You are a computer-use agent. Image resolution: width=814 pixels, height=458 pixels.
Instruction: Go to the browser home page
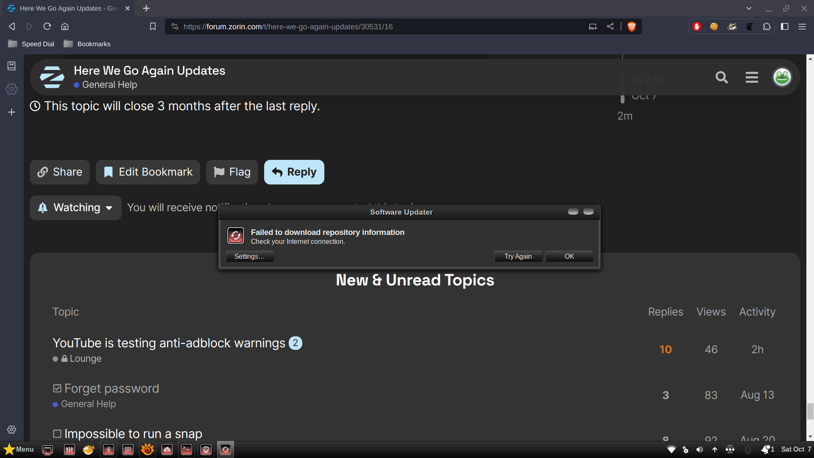65,26
